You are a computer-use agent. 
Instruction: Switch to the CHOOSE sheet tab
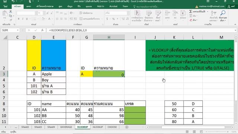[112, 127]
